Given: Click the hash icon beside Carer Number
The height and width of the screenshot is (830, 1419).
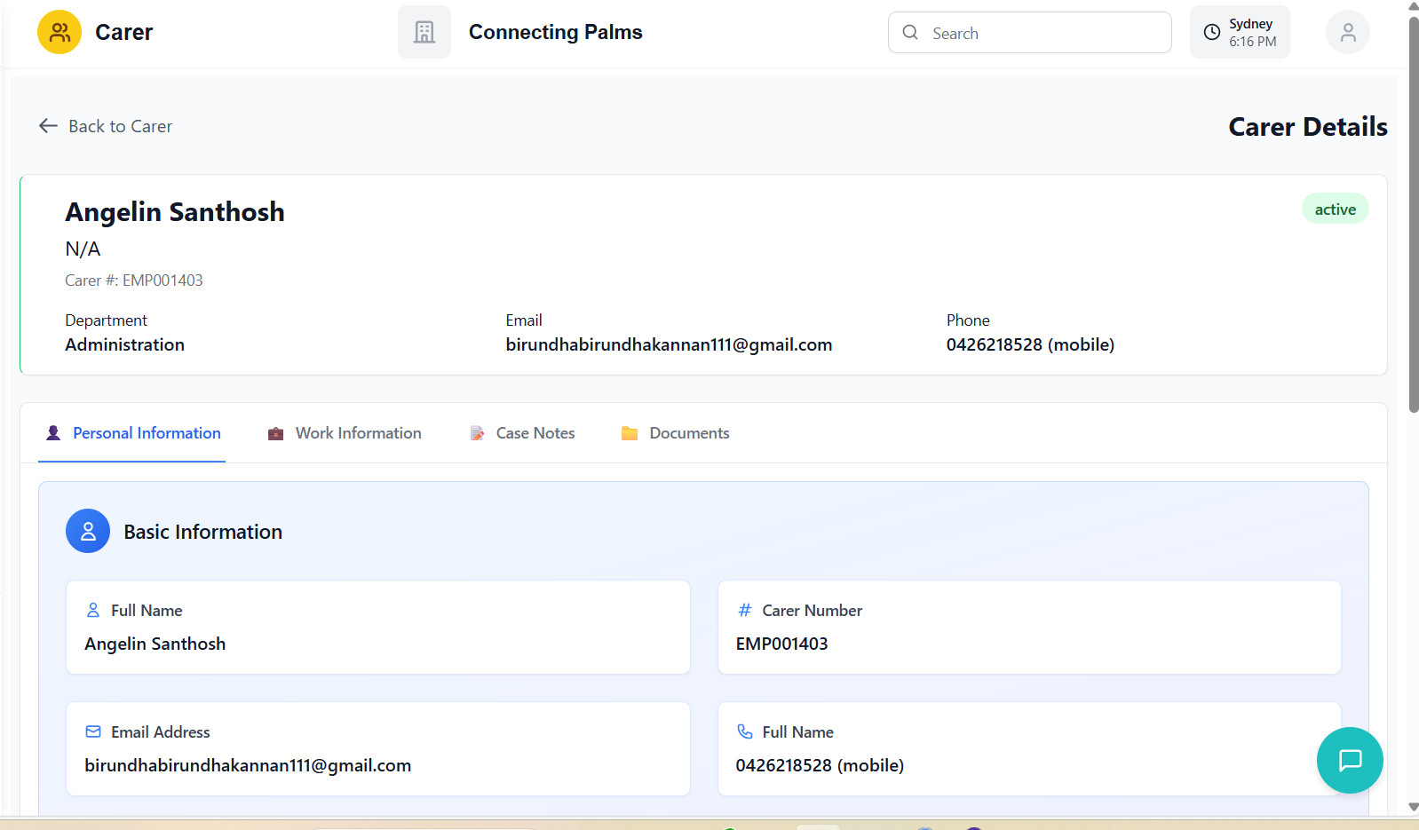Looking at the screenshot, I should tap(744, 610).
